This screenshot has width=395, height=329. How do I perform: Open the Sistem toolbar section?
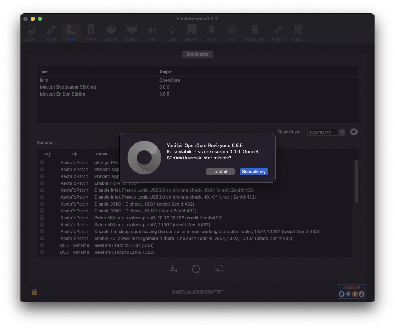(31, 33)
